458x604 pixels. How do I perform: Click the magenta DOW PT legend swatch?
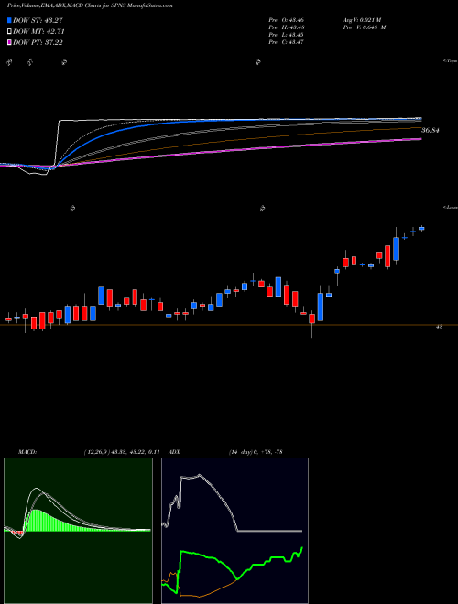tap(10, 42)
